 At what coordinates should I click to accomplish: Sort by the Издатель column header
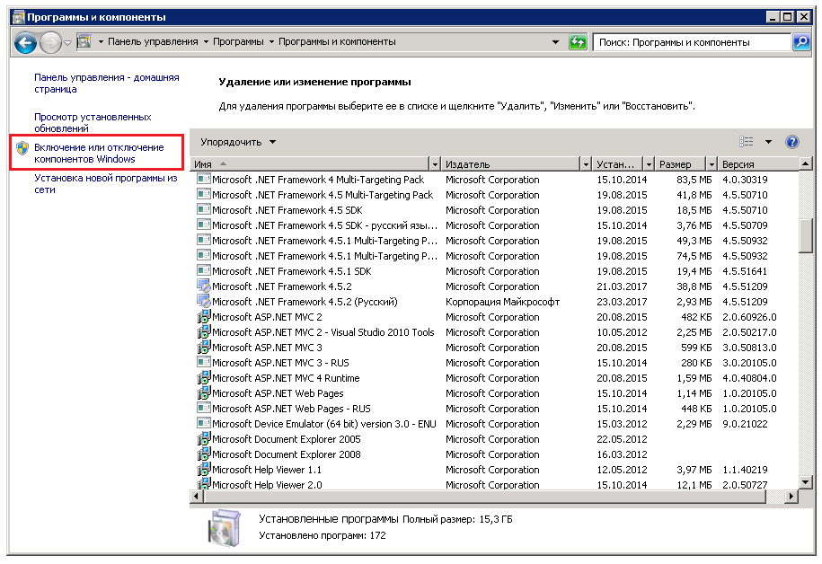pyautogui.click(x=511, y=164)
